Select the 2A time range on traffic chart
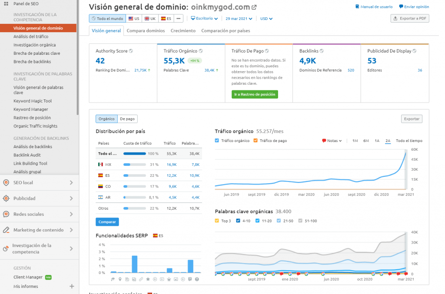 (x=388, y=140)
